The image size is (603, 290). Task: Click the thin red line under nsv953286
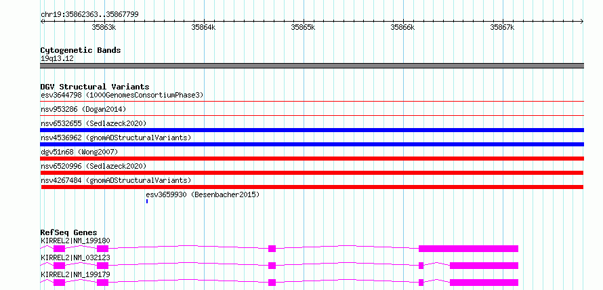312,115
